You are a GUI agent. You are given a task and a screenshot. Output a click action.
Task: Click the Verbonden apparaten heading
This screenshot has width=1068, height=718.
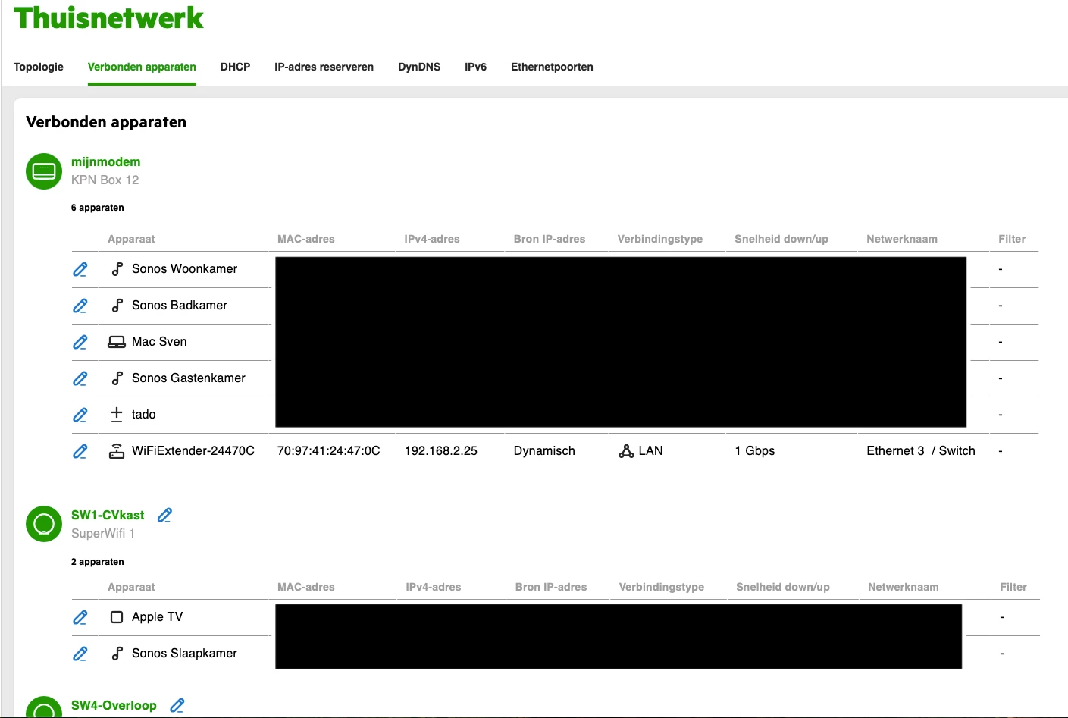(106, 122)
